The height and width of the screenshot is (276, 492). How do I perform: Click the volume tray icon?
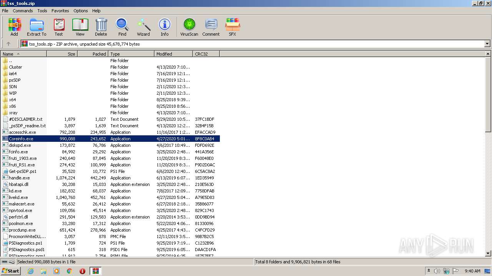tap(437, 271)
